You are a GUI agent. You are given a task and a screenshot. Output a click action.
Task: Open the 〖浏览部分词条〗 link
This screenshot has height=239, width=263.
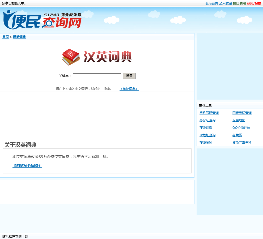tap(27, 166)
